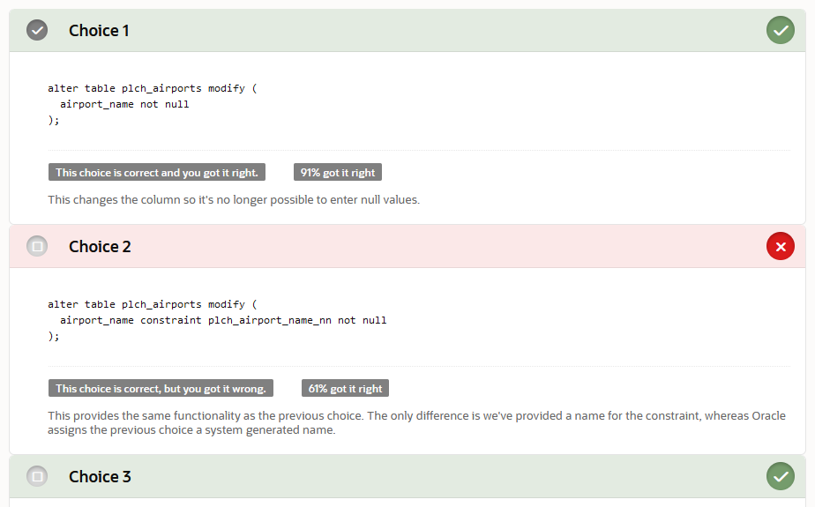Click the "airport_name not null" line in Choice 1

tap(124, 104)
